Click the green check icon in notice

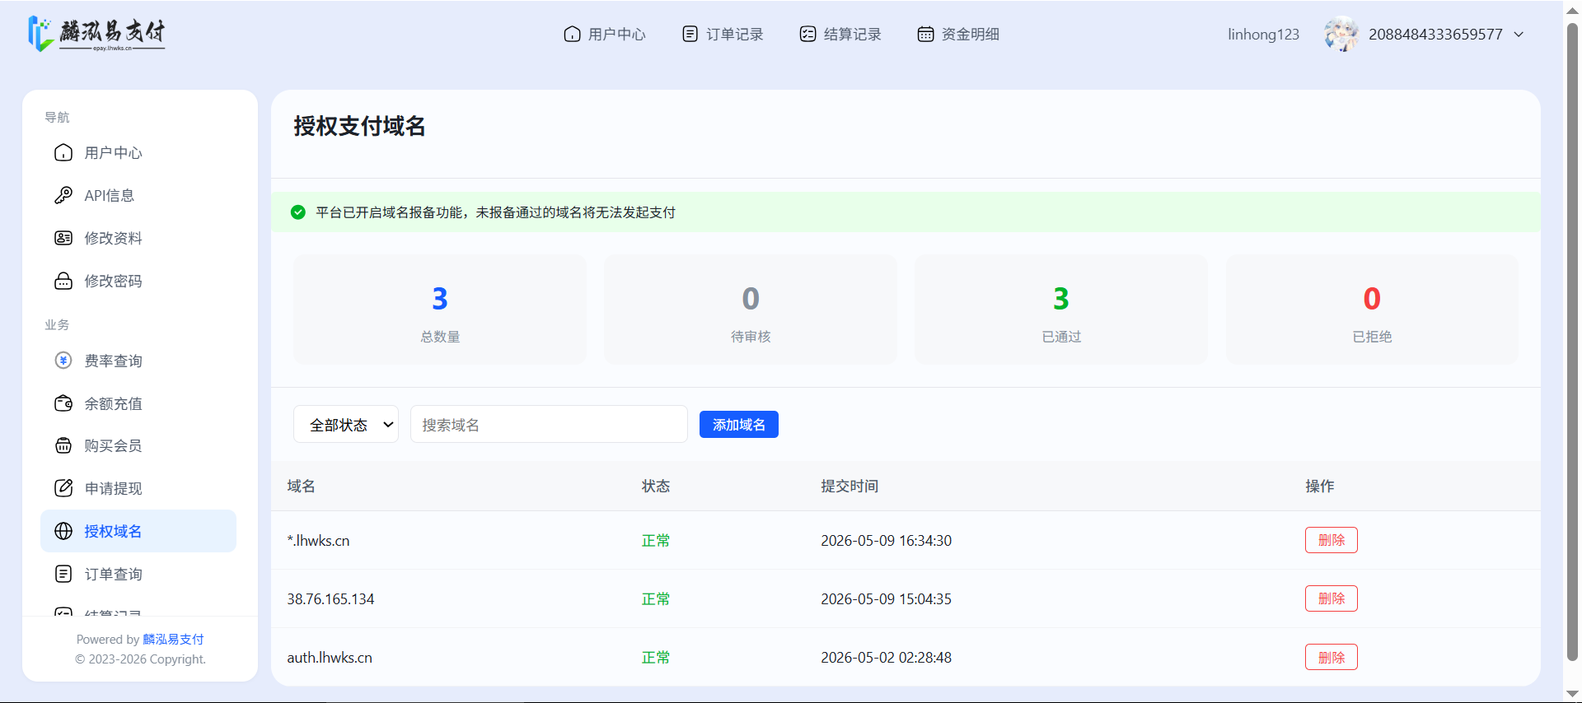click(x=298, y=212)
